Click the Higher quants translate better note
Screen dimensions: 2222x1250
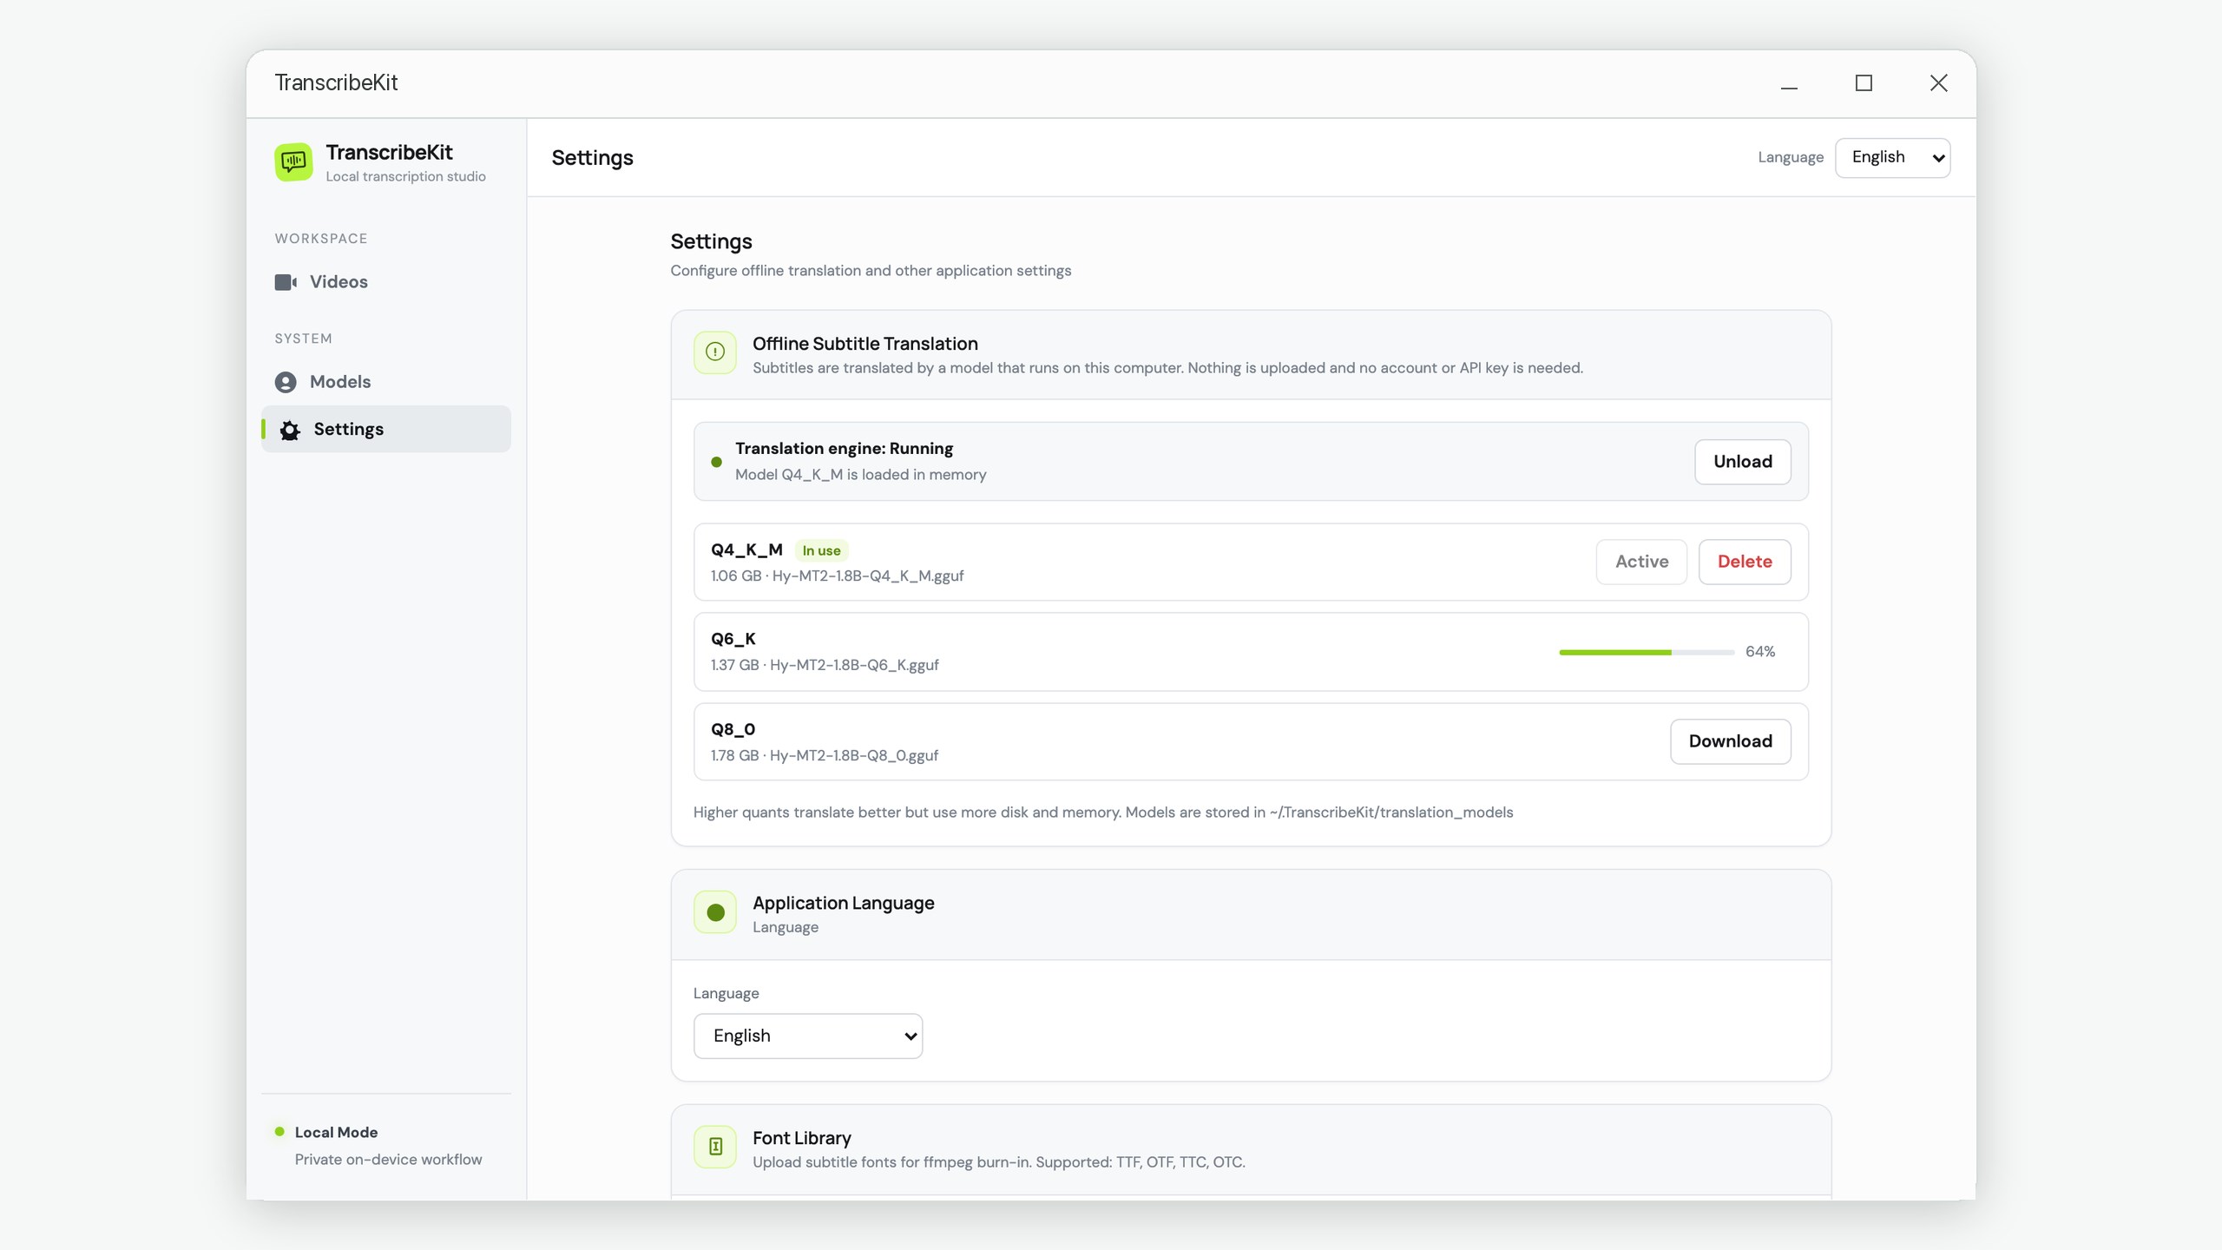(x=1102, y=812)
